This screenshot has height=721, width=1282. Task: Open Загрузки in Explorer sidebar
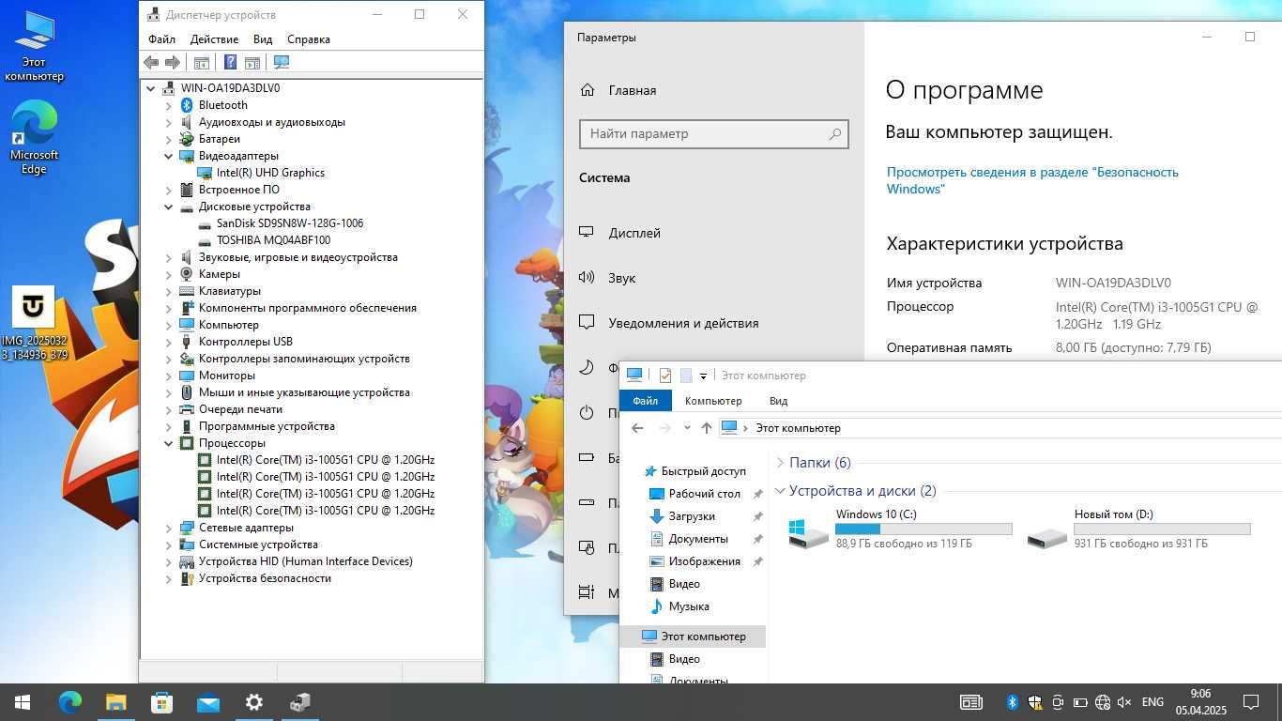(x=692, y=516)
